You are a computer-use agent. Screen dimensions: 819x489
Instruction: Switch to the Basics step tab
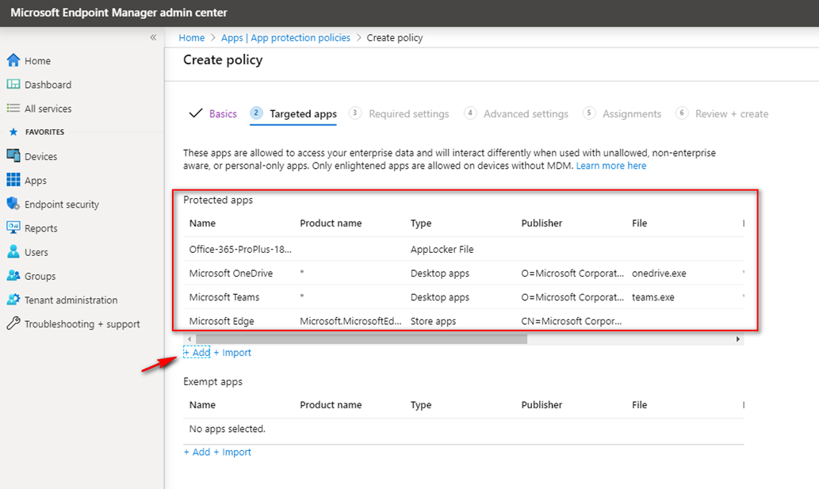(223, 114)
